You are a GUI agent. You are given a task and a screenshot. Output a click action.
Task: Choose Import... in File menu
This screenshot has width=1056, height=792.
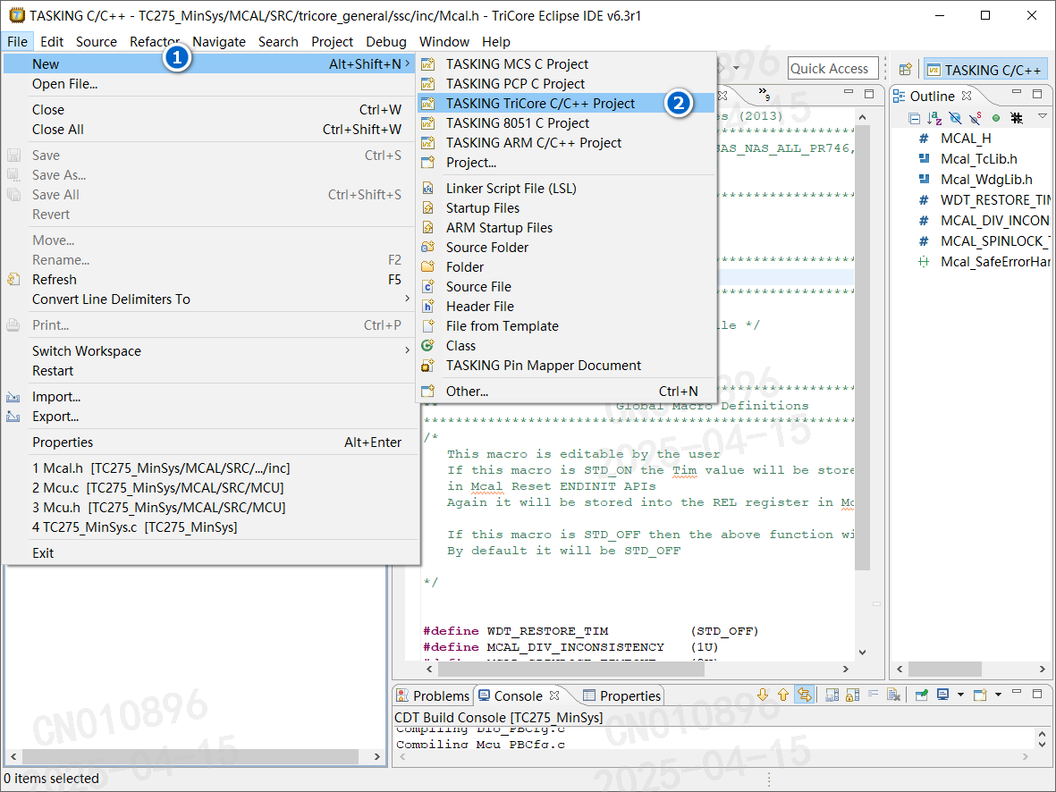pyautogui.click(x=210, y=397)
